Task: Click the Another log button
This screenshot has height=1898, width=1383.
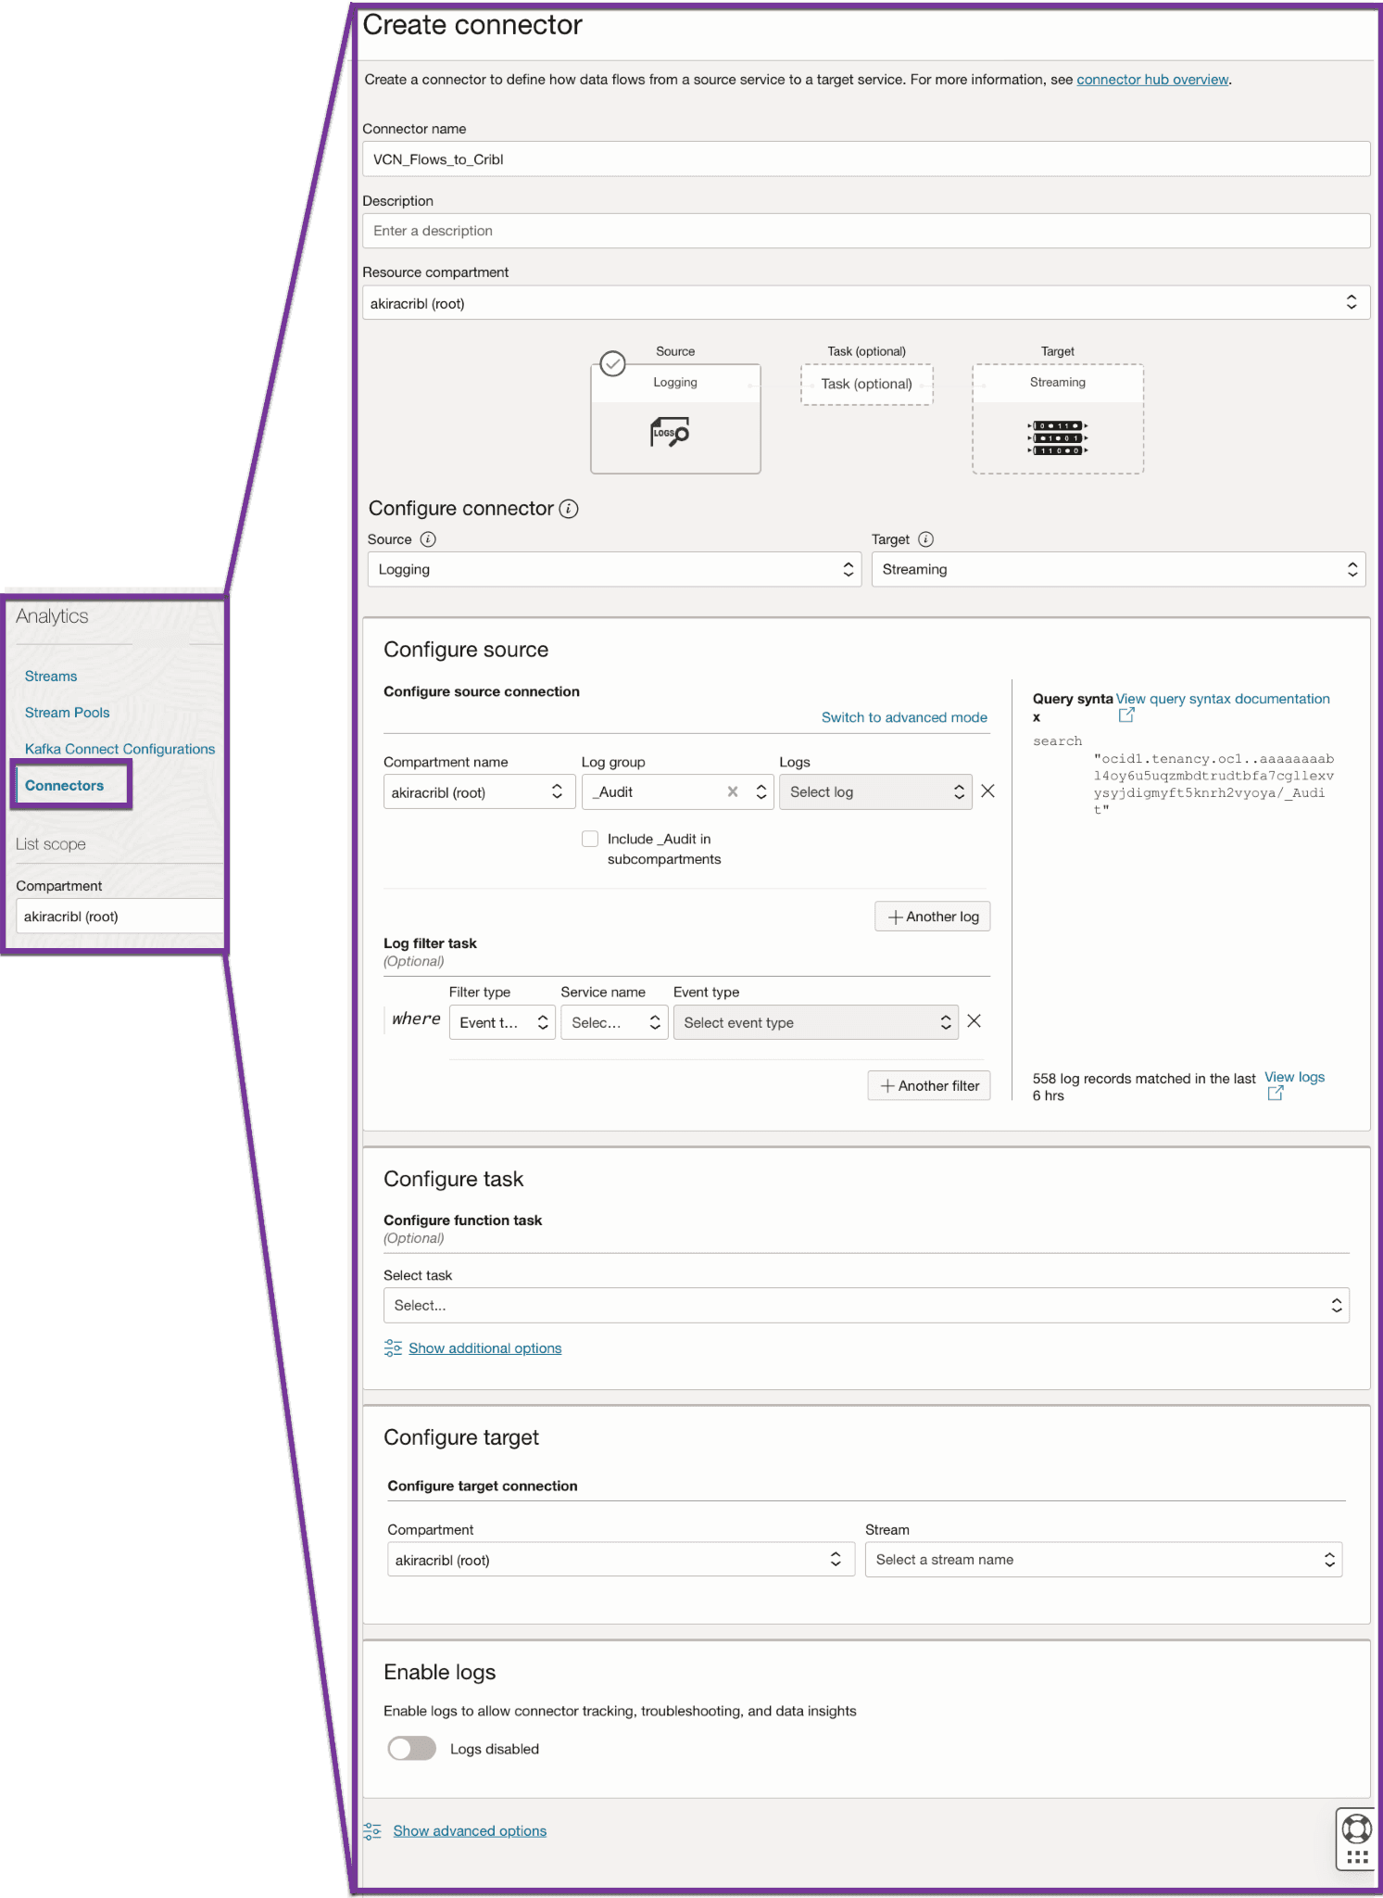Action: coord(932,917)
